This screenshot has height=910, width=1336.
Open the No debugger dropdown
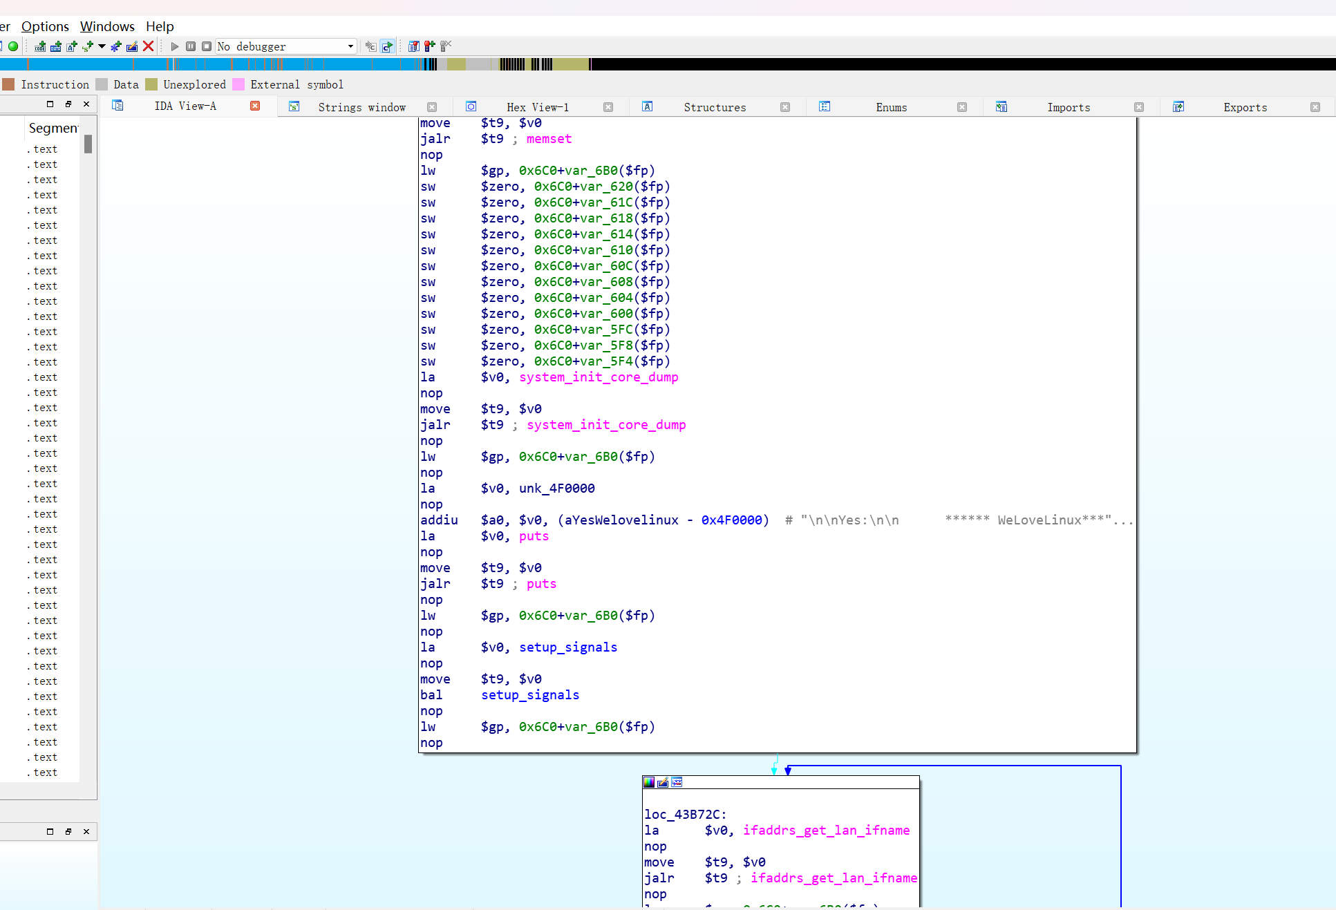(286, 46)
